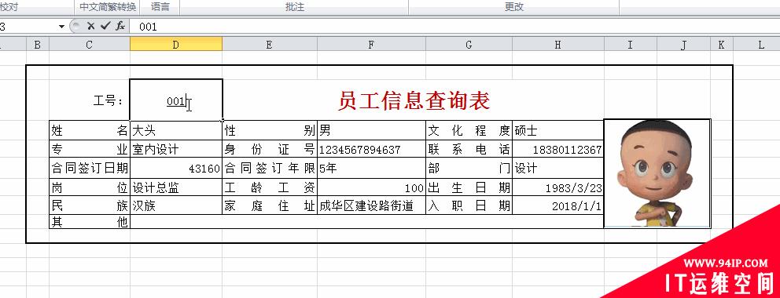Select the 家庭住址 label cell

point(270,205)
